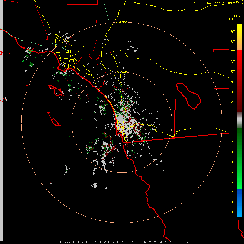The image size is (244, 244).
Task: Click the -30 scale value
Action: 232,152
